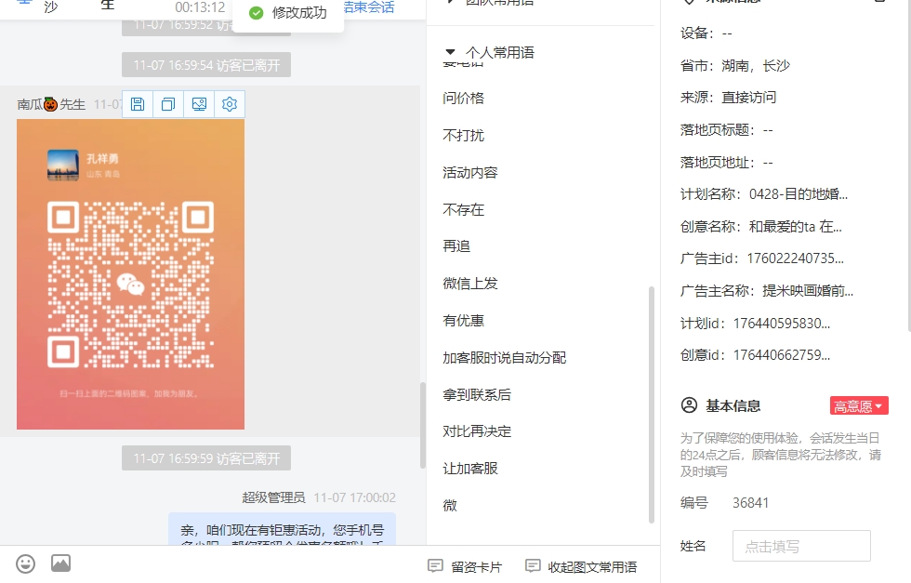The height and width of the screenshot is (583, 911).
Task: Click the 设备 row in visitor info
Action: pyautogui.click(x=706, y=33)
